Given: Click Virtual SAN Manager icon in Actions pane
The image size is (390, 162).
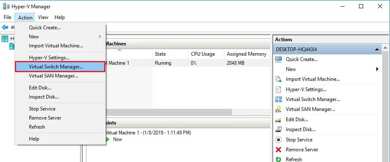Looking at the screenshot, I should 278,109.
